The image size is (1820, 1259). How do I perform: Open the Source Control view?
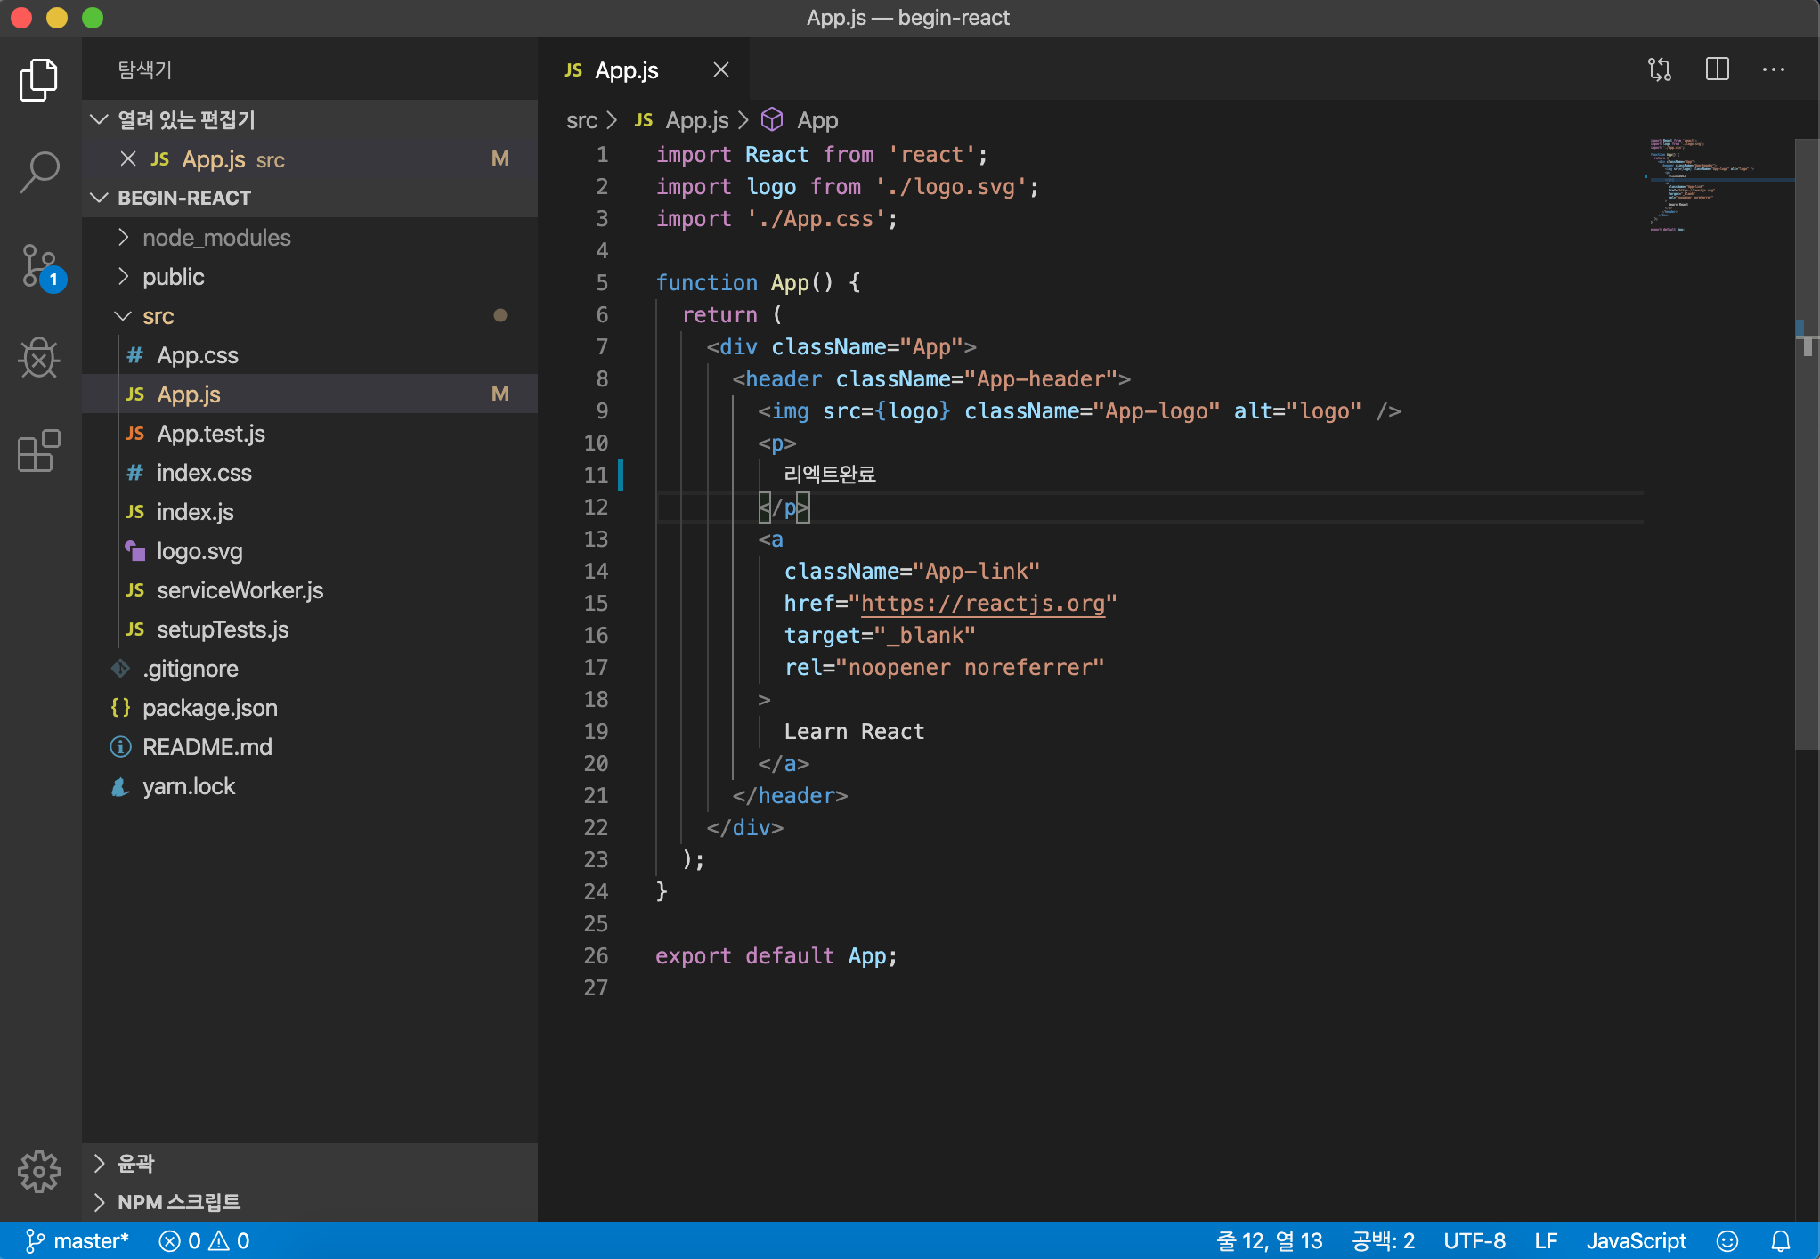(x=39, y=265)
